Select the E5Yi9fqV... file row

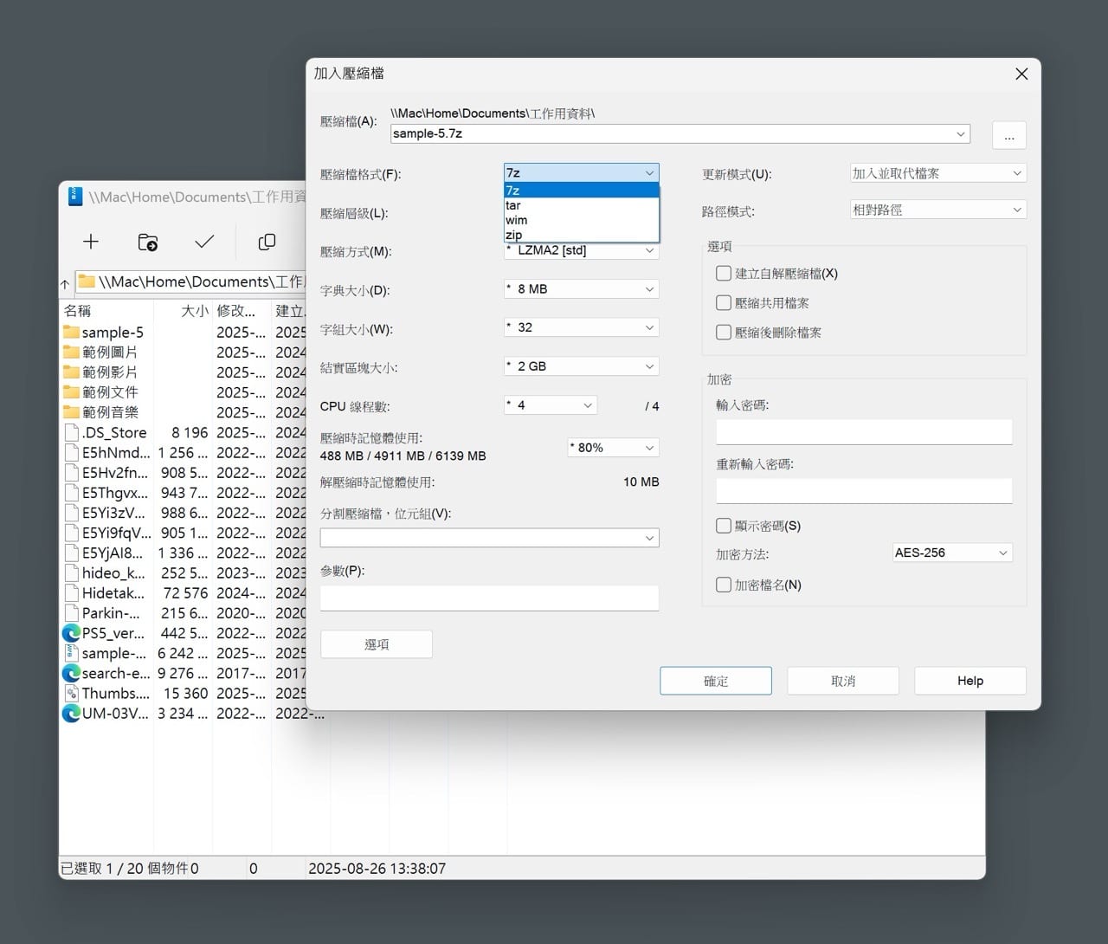tap(184, 533)
